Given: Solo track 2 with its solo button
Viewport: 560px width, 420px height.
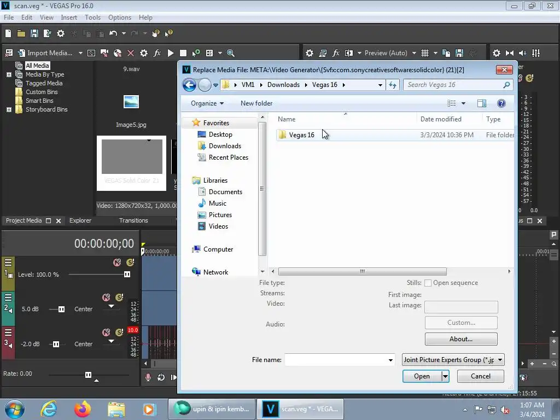Looking at the screenshot, I should (119, 297).
